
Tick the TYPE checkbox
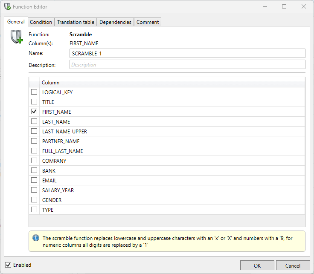pyautogui.click(x=34, y=210)
